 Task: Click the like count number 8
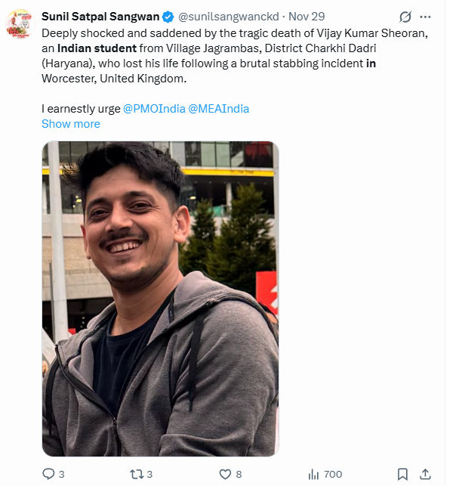pos(239,474)
